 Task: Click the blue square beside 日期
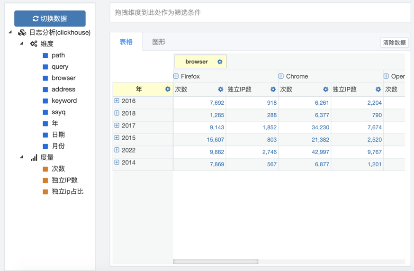[45, 135]
